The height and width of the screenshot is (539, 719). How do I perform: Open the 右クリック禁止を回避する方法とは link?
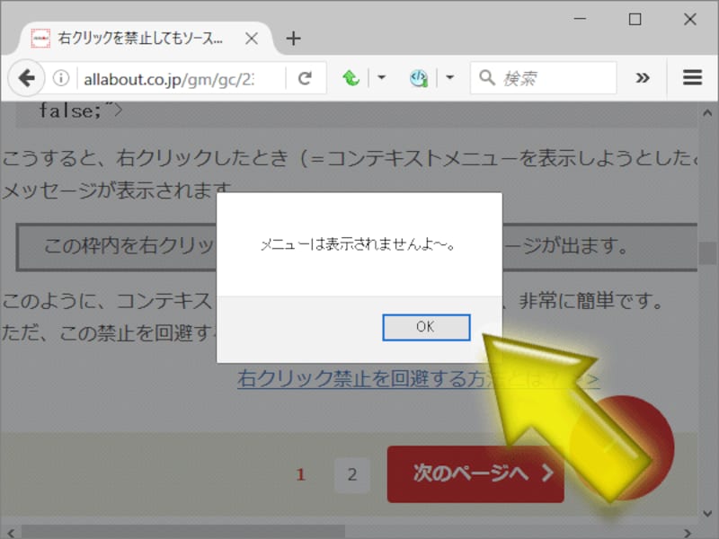coord(418,379)
